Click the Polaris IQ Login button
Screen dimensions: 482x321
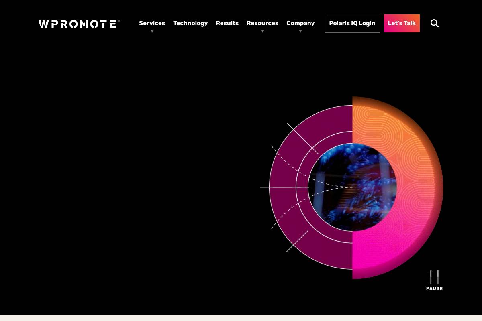point(352,23)
